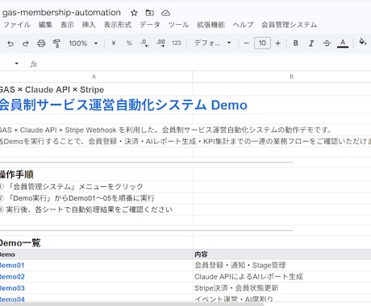Image resolution: width=371 pixels, height=306 pixels.
Task: Select the 「会員管理システム」メニューをクリック step cell
Action: click(x=96, y=186)
